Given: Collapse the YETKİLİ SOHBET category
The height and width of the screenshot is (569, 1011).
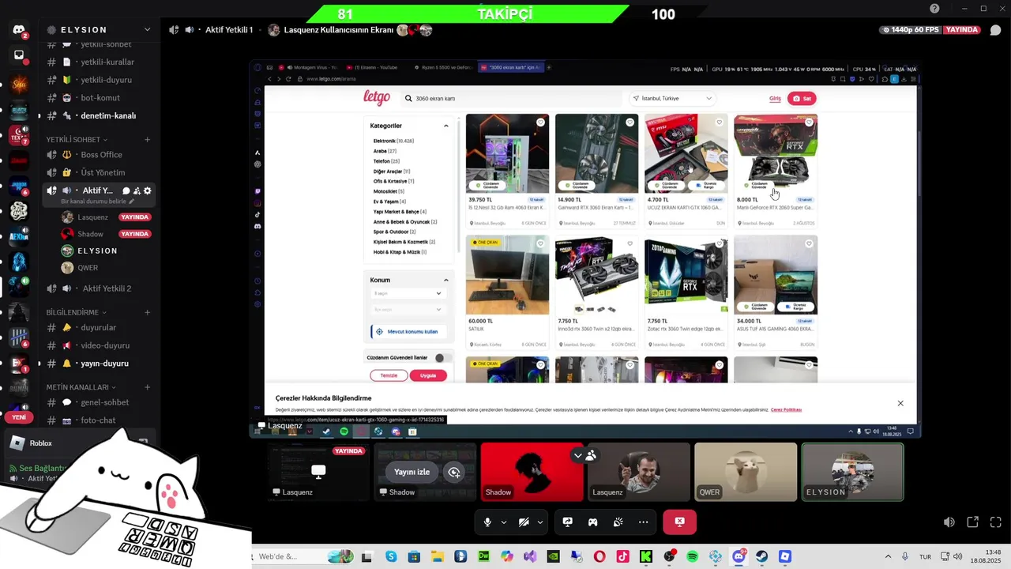Looking at the screenshot, I should pyautogui.click(x=77, y=140).
